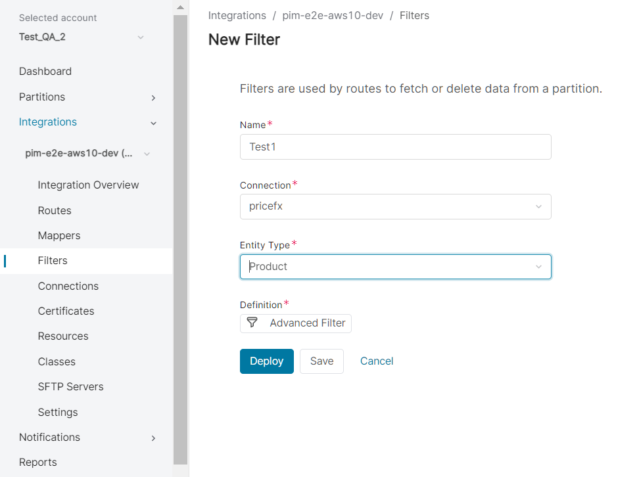Cancel the new filter form
639x477 pixels.
pyautogui.click(x=377, y=361)
